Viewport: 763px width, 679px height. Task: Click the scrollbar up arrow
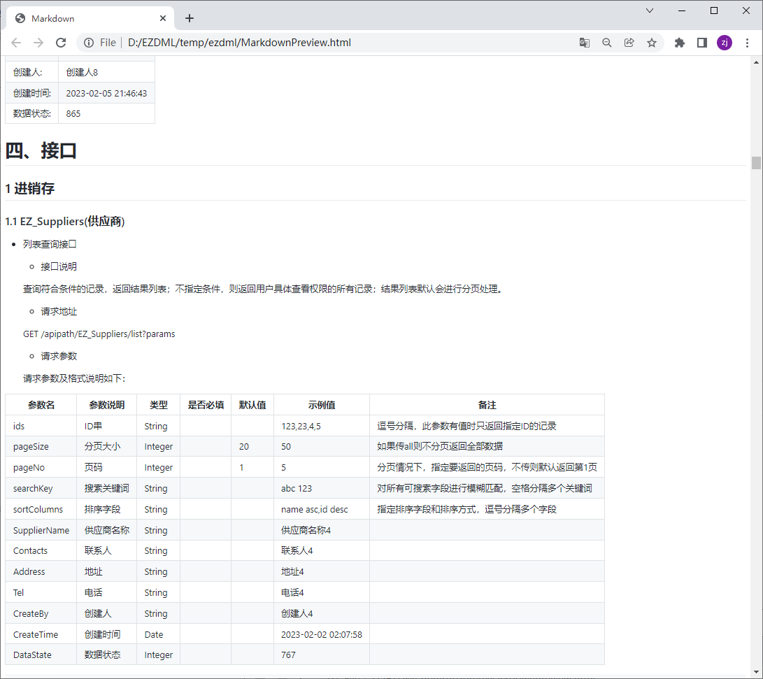756,62
